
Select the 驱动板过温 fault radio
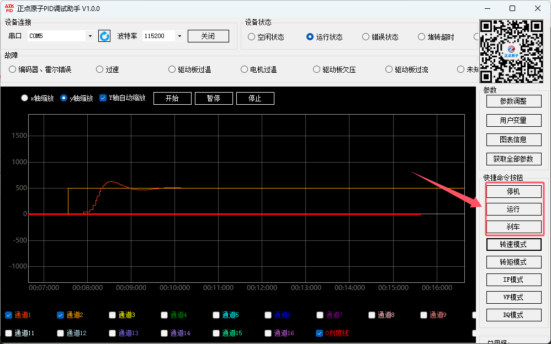[172, 69]
